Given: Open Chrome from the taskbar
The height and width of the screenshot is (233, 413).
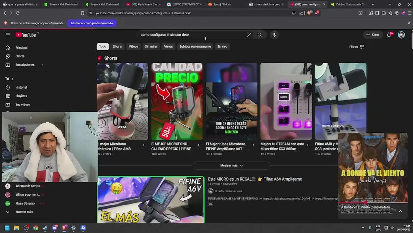Looking at the screenshot, I should click(x=36, y=228).
